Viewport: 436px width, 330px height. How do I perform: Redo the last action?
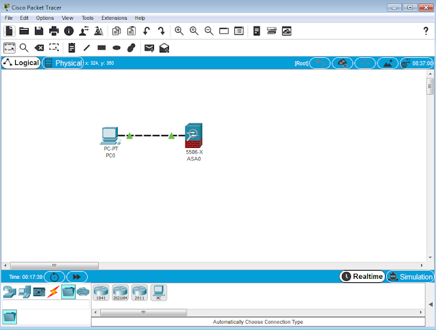161,31
